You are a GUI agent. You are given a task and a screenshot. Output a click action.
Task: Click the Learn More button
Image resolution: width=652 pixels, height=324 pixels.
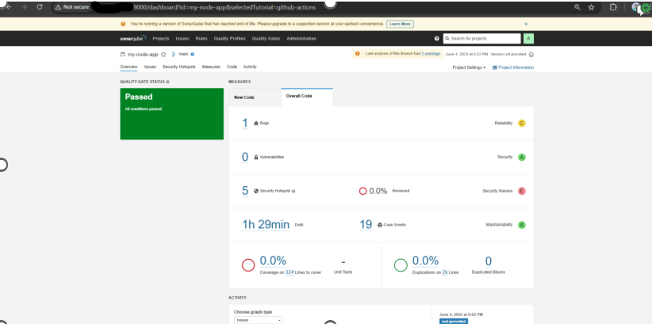(400, 24)
